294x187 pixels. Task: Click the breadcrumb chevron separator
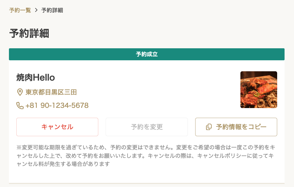[36, 10]
